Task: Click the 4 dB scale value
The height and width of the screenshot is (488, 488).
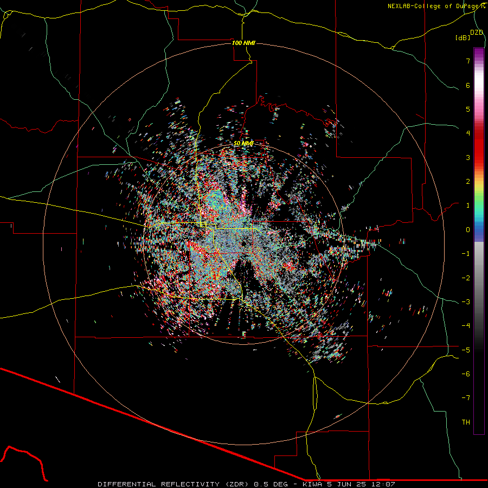Action: (468, 133)
